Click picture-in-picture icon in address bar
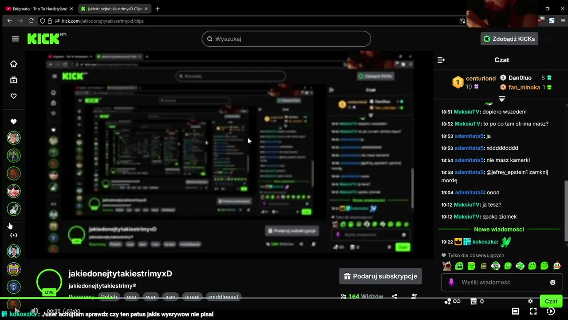568x320 pixels. (462, 21)
